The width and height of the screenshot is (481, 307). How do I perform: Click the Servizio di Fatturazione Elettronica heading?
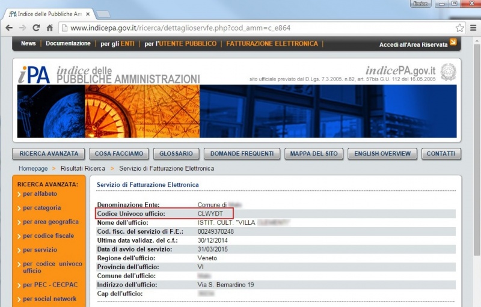point(148,185)
